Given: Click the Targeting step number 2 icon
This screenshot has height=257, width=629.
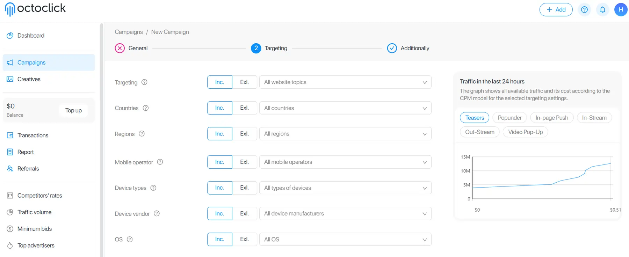Looking at the screenshot, I should pyautogui.click(x=256, y=48).
